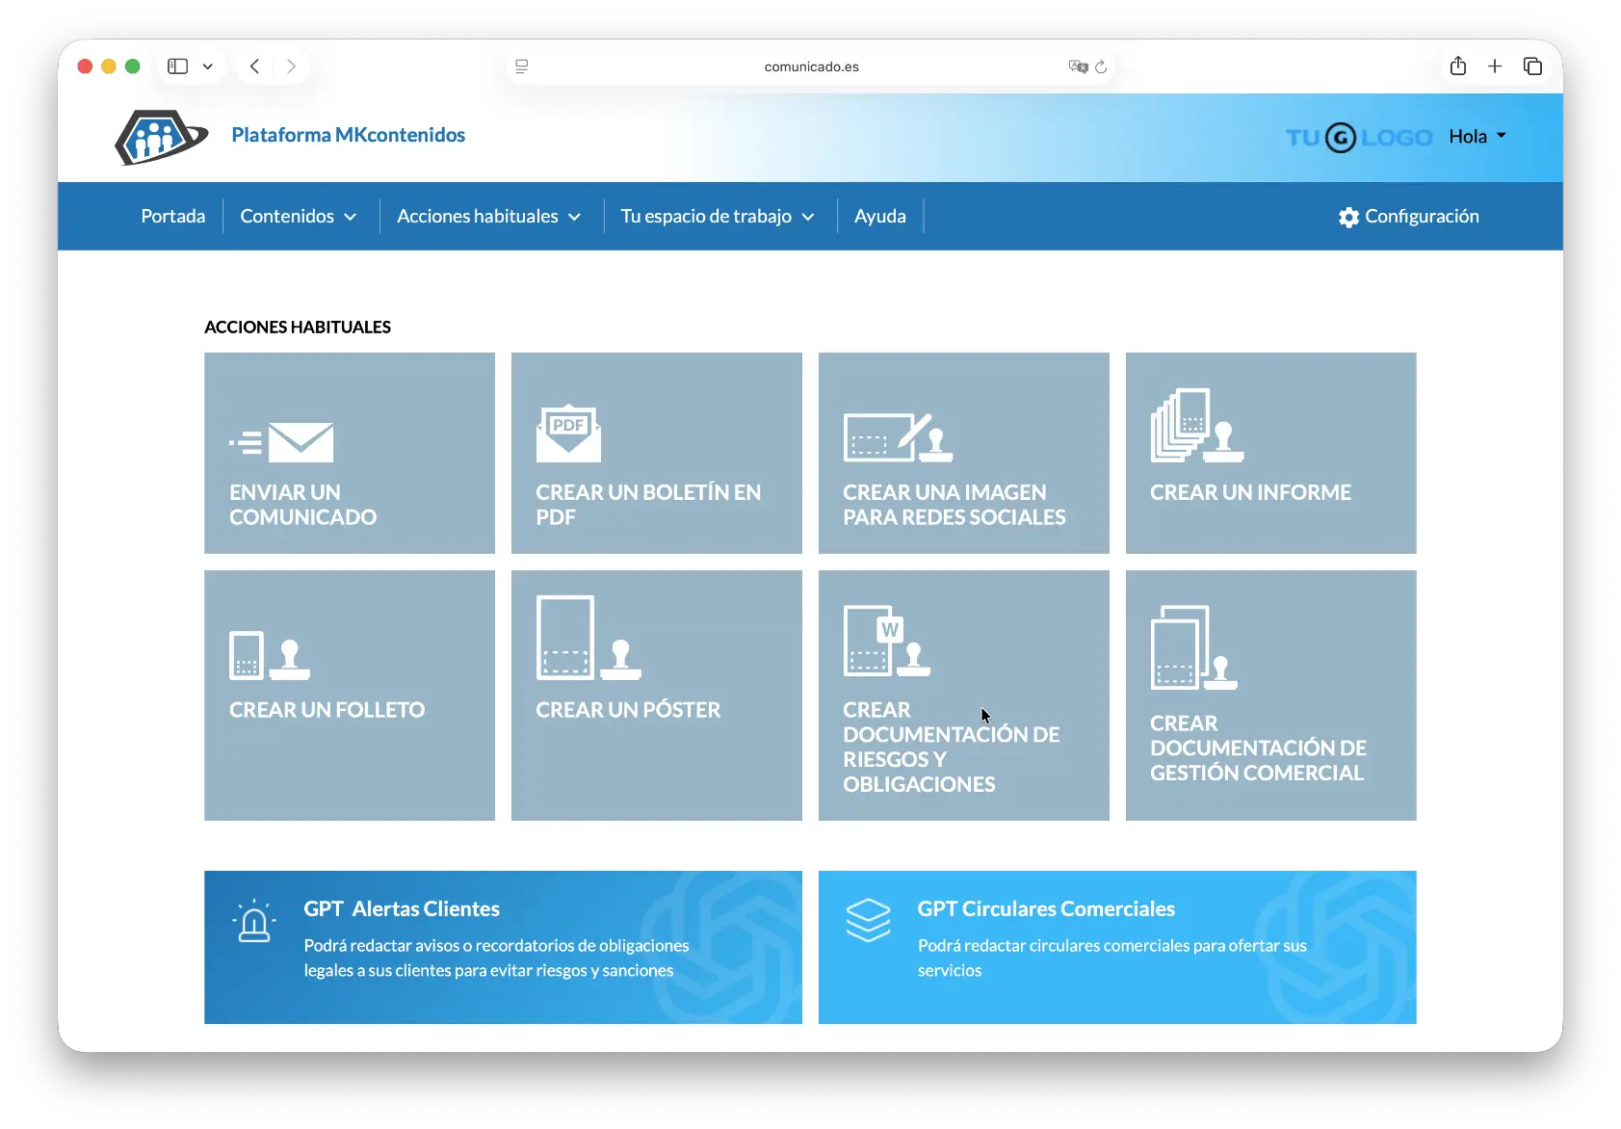The height and width of the screenshot is (1129, 1621).
Task: Open the GPT Alertas Clientes banner
Action: 503,947
